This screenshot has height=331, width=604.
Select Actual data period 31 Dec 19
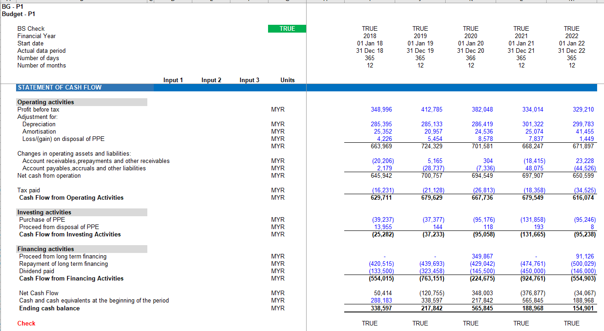(x=420, y=50)
